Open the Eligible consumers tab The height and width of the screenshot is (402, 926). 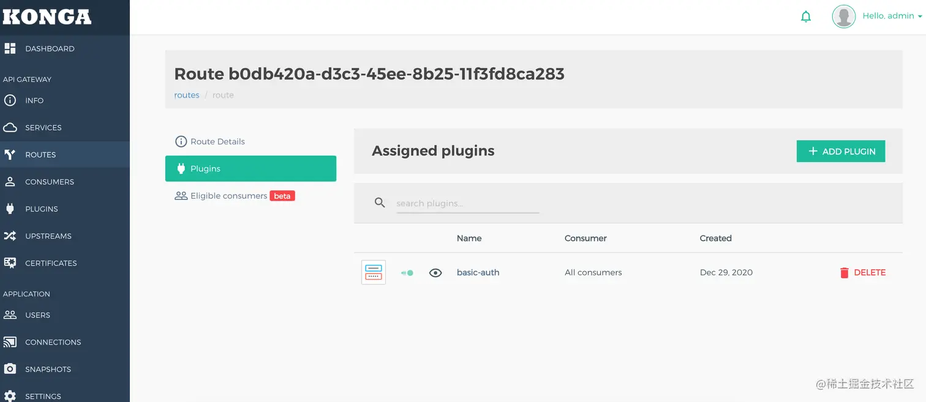coord(250,196)
